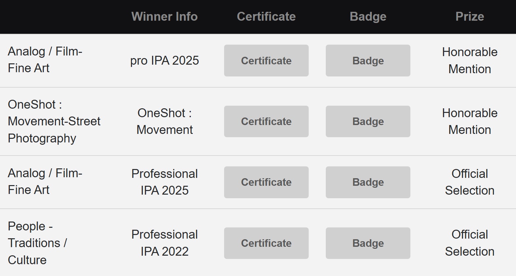Click Official Selection in the IPA 2022 row

470,243
